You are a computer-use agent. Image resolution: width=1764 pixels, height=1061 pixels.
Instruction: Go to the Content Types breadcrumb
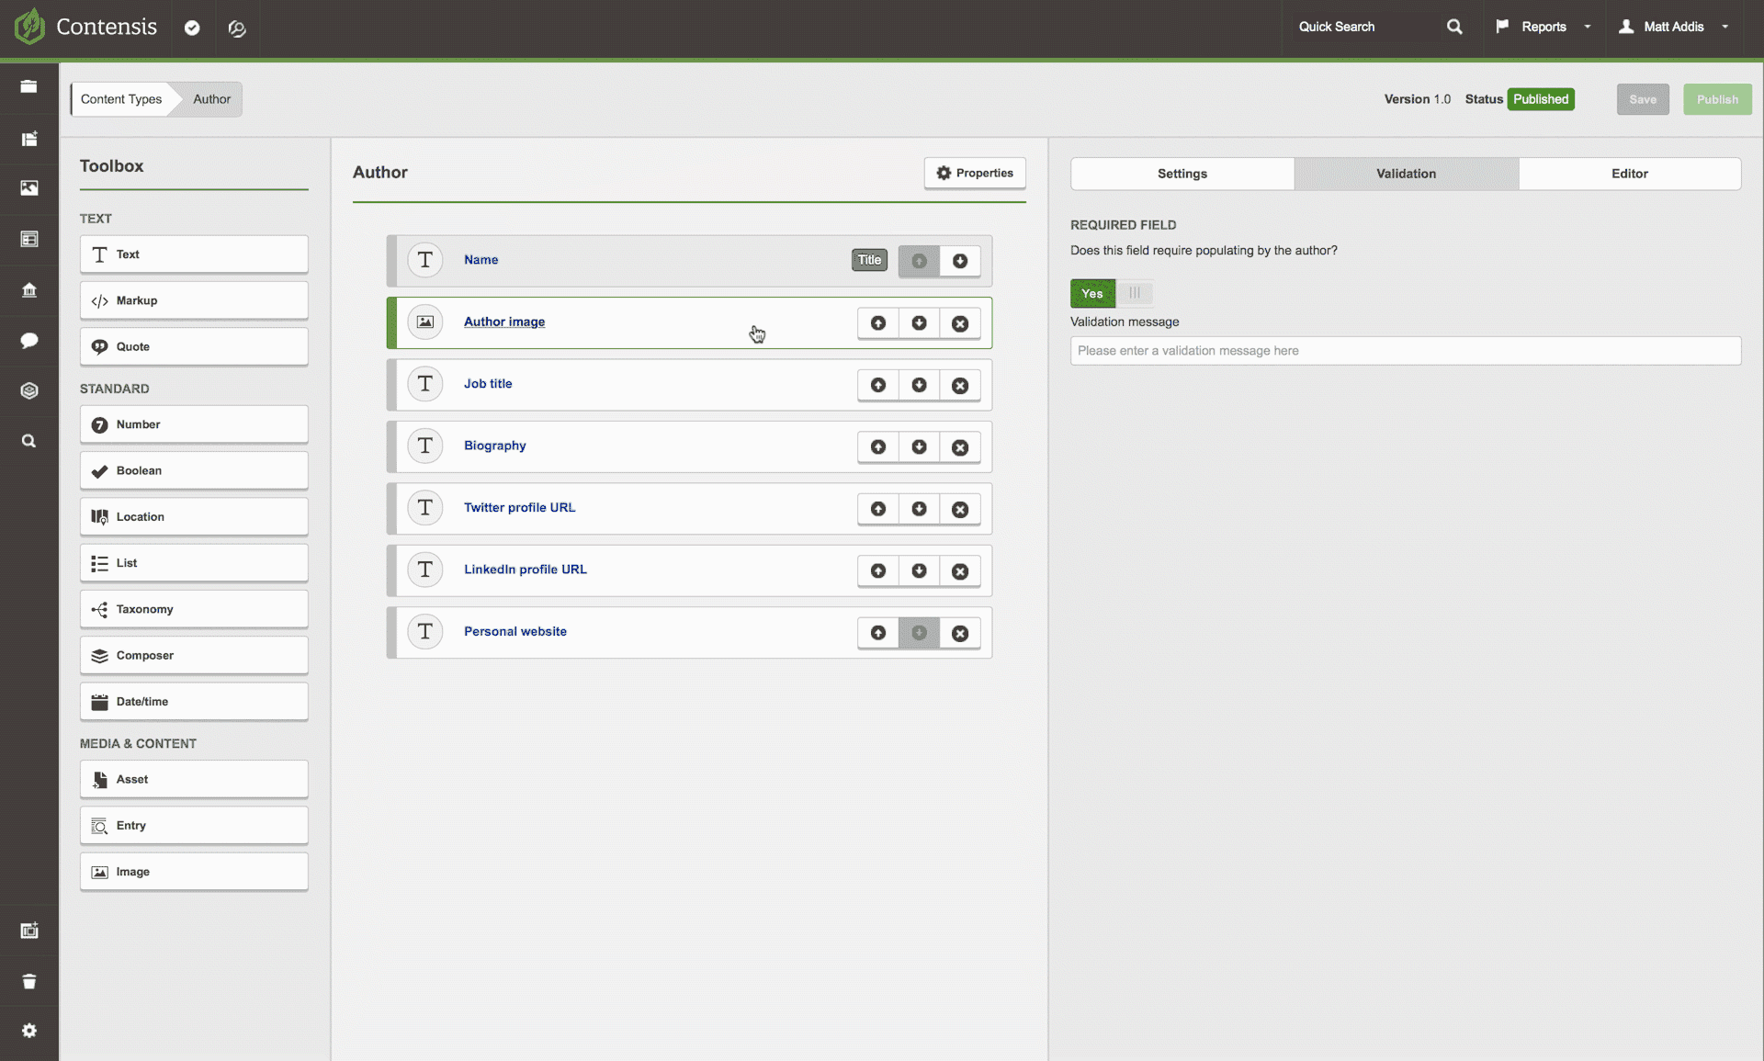121,99
